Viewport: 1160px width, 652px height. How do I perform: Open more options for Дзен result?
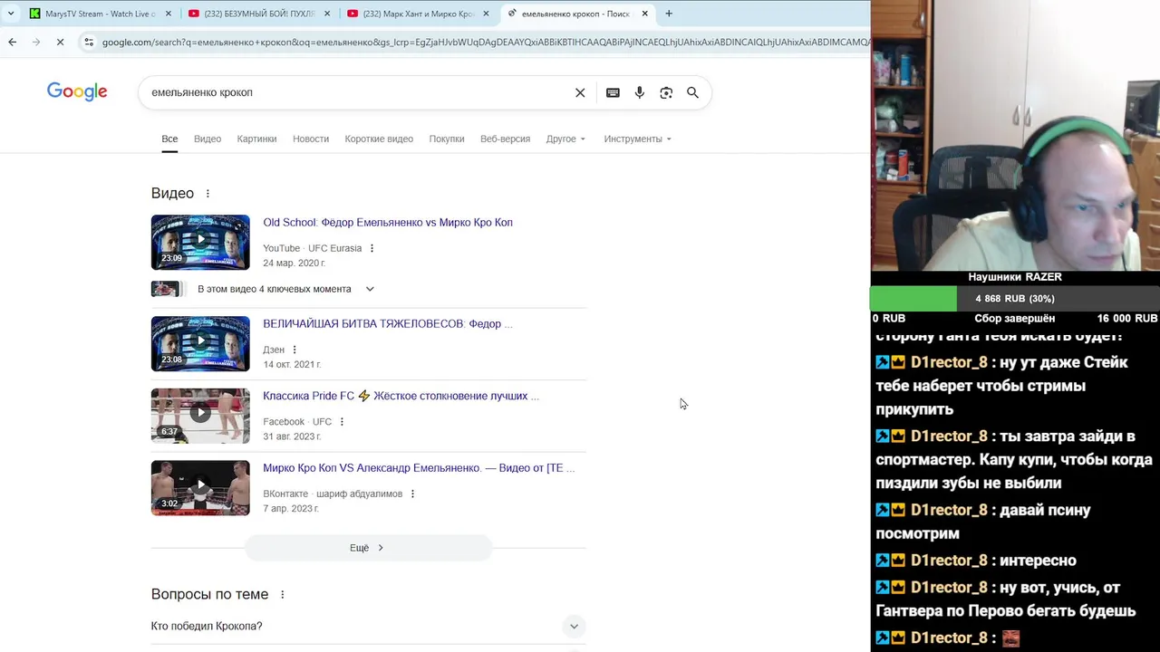pos(295,350)
